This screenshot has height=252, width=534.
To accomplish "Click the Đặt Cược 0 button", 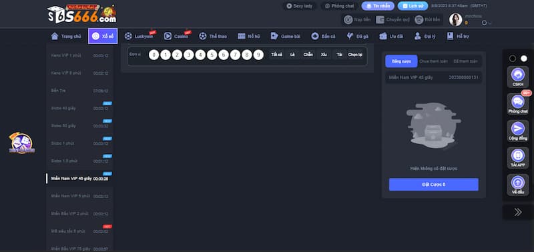I will tap(433, 185).
